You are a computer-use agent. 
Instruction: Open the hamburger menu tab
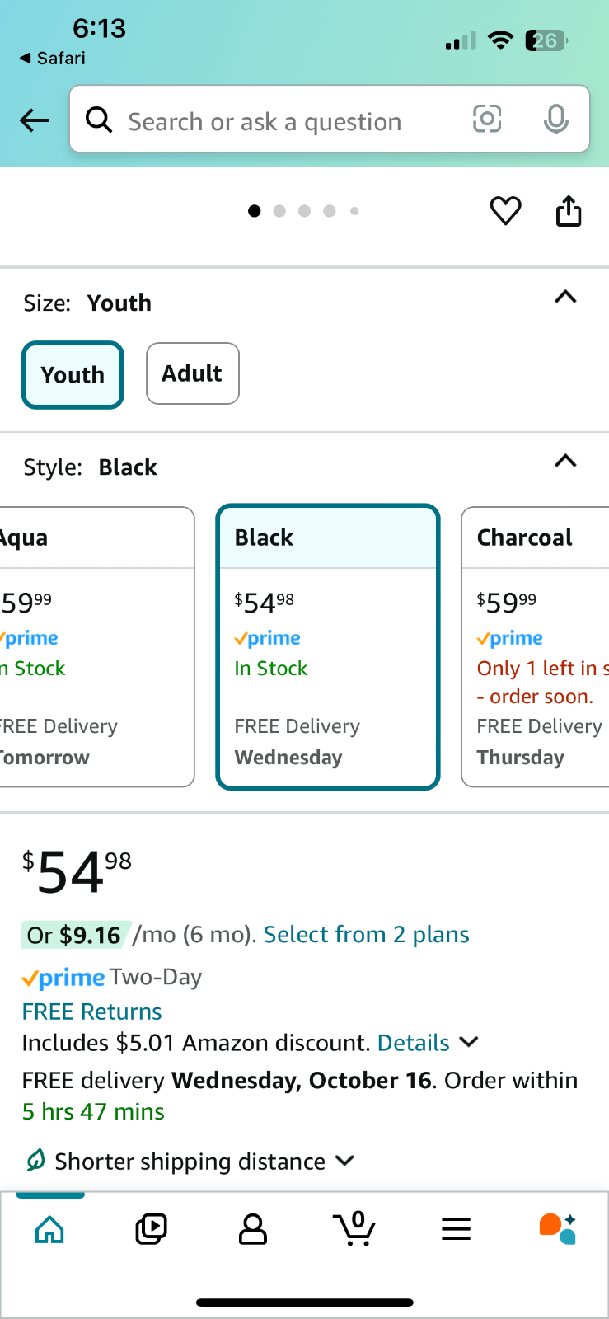click(x=456, y=1229)
